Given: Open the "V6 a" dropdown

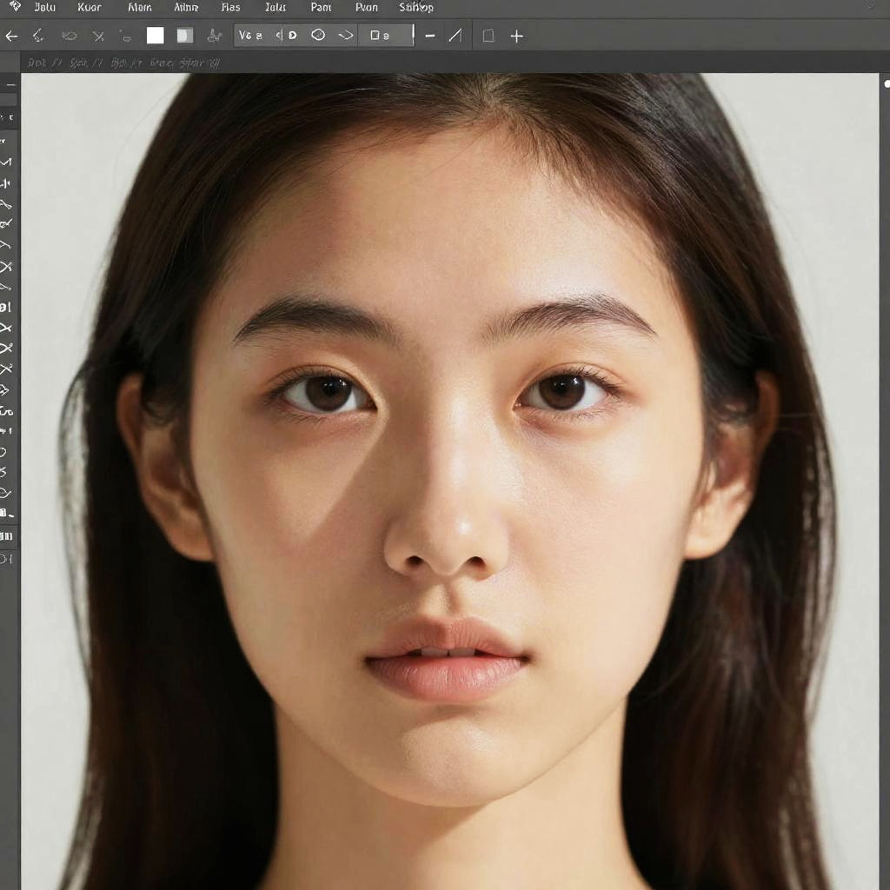Looking at the screenshot, I should tap(251, 36).
